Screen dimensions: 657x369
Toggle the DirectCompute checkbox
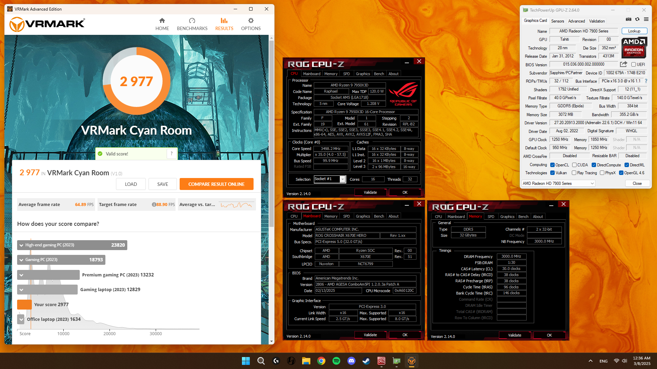pyautogui.click(x=594, y=165)
